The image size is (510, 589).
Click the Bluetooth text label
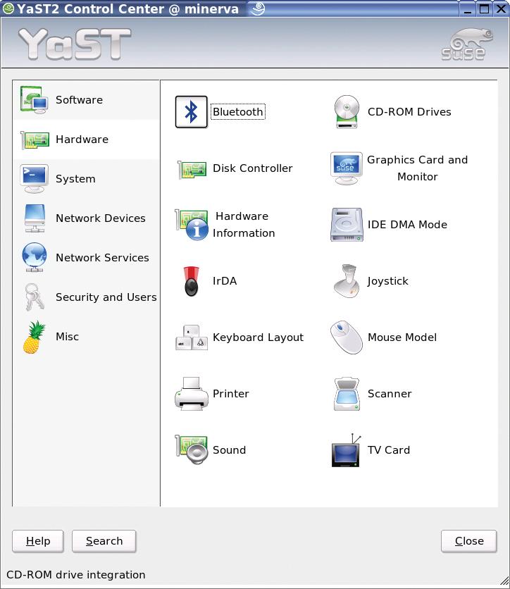click(x=237, y=112)
